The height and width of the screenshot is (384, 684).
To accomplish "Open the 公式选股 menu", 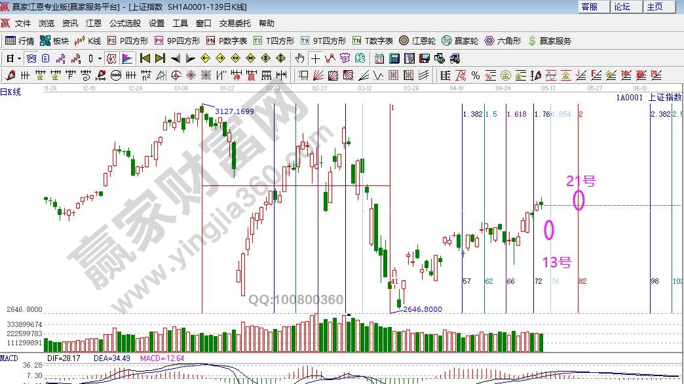I will pos(124,23).
